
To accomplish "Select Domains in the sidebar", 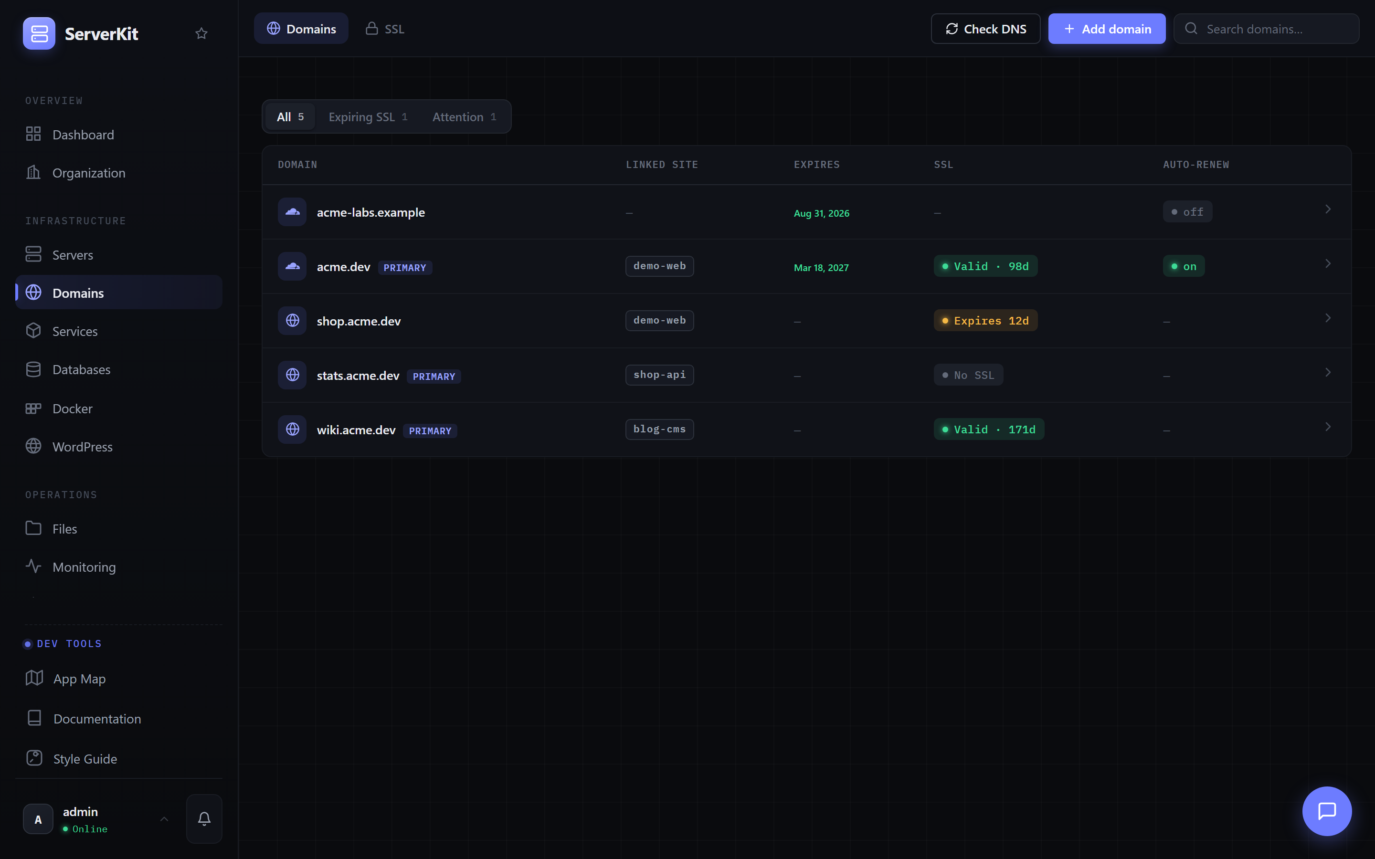I will [x=119, y=293].
